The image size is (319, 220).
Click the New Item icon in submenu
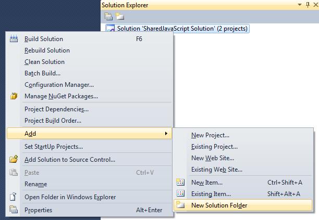tap(181, 183)
